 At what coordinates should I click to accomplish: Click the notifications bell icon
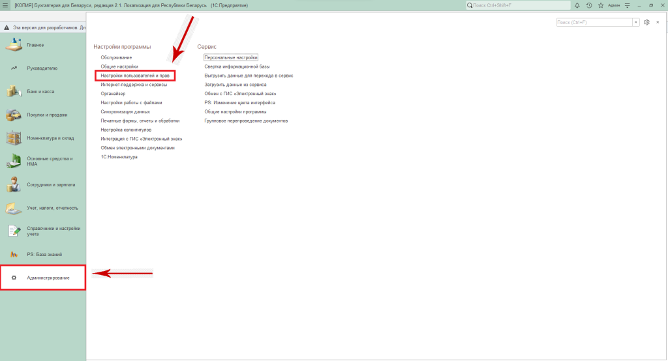pyautogui.click(x=577, y=5)
